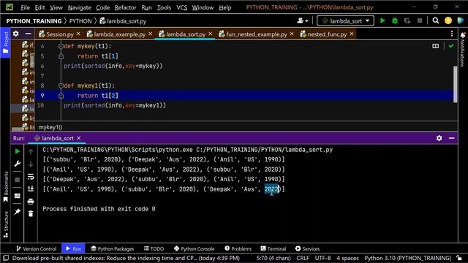Viewport: 468px width, 263px height.
Task: Open Notifications side panel
Action: [x=463, y=49]
